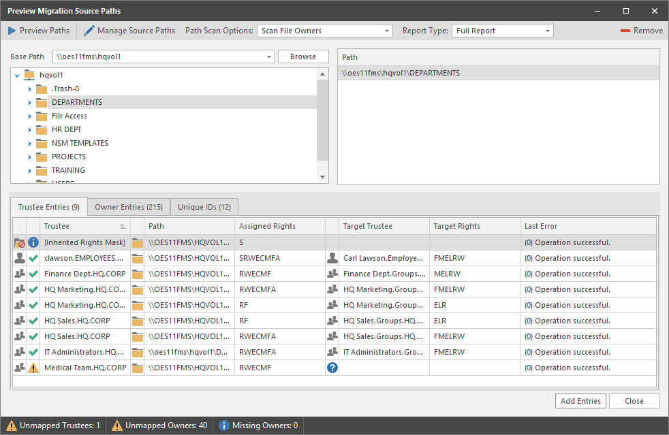This screenshot has height=435, width=669.
Task: Click the Missing Owners info icon in status bar
Action: tap(224, 425)
